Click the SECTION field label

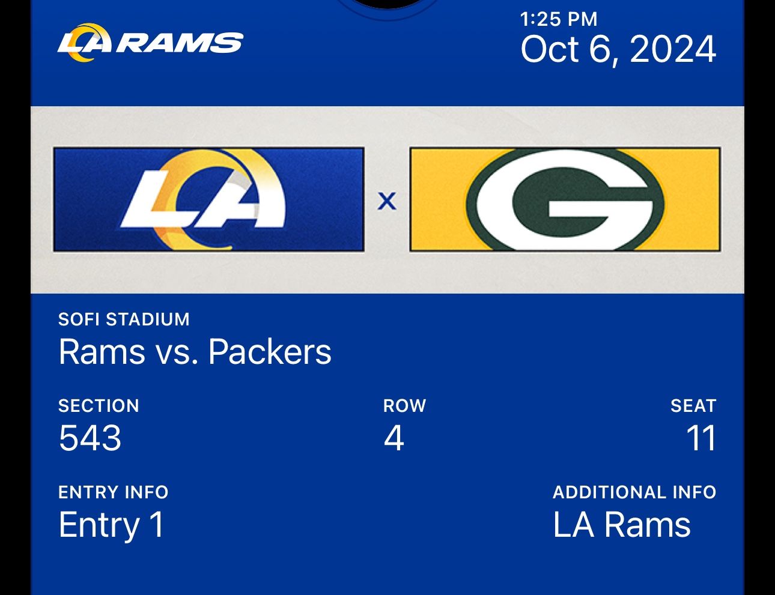click(99, 405)
